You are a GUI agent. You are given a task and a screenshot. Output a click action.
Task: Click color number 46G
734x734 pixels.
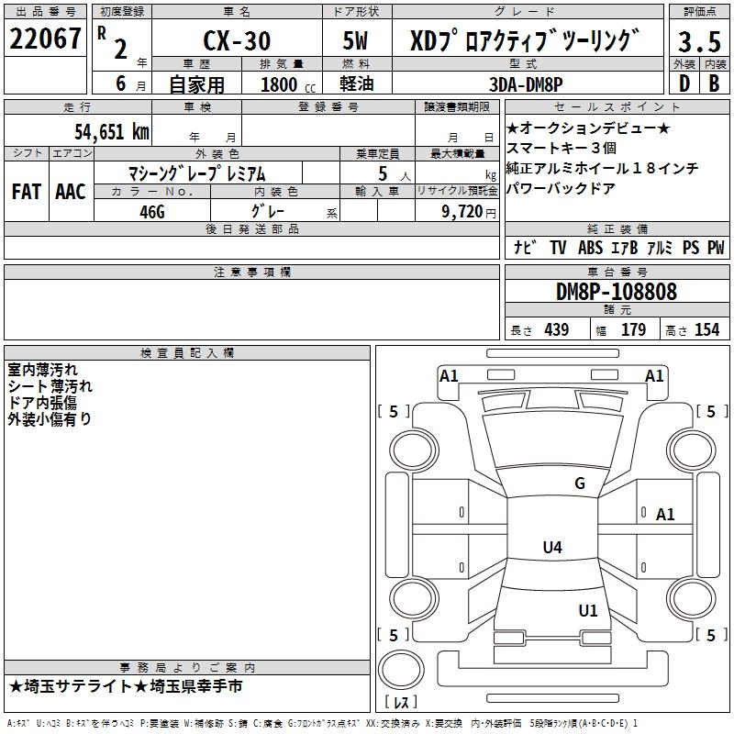[x=152, y=212]
